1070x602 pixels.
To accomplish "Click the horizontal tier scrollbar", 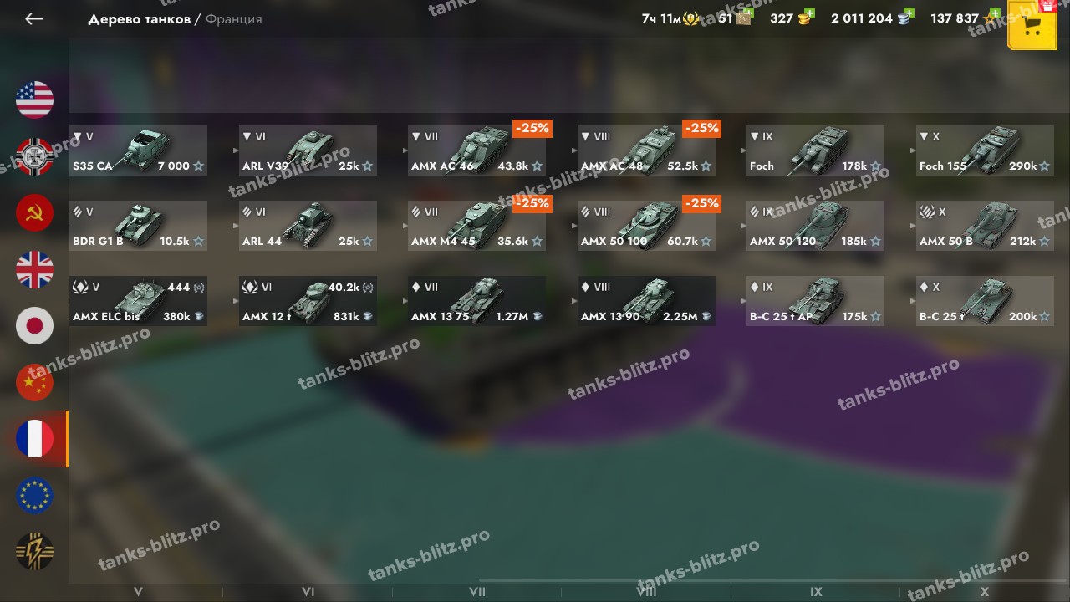I will click(773, 580).
